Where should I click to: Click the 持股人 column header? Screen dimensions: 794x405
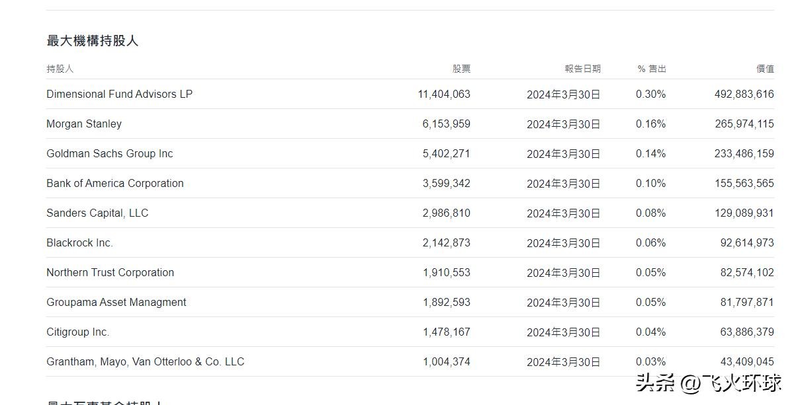tap(60, 69)
